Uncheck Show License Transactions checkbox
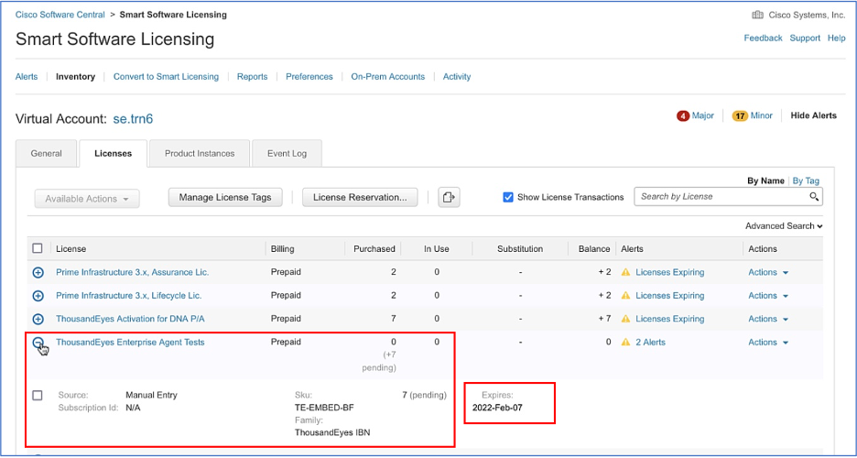 click(x=508, y=197)
